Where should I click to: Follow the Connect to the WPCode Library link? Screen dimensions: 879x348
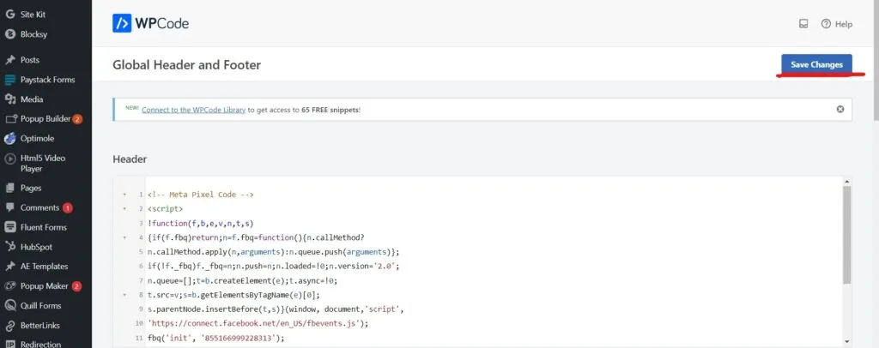(193, 110)
